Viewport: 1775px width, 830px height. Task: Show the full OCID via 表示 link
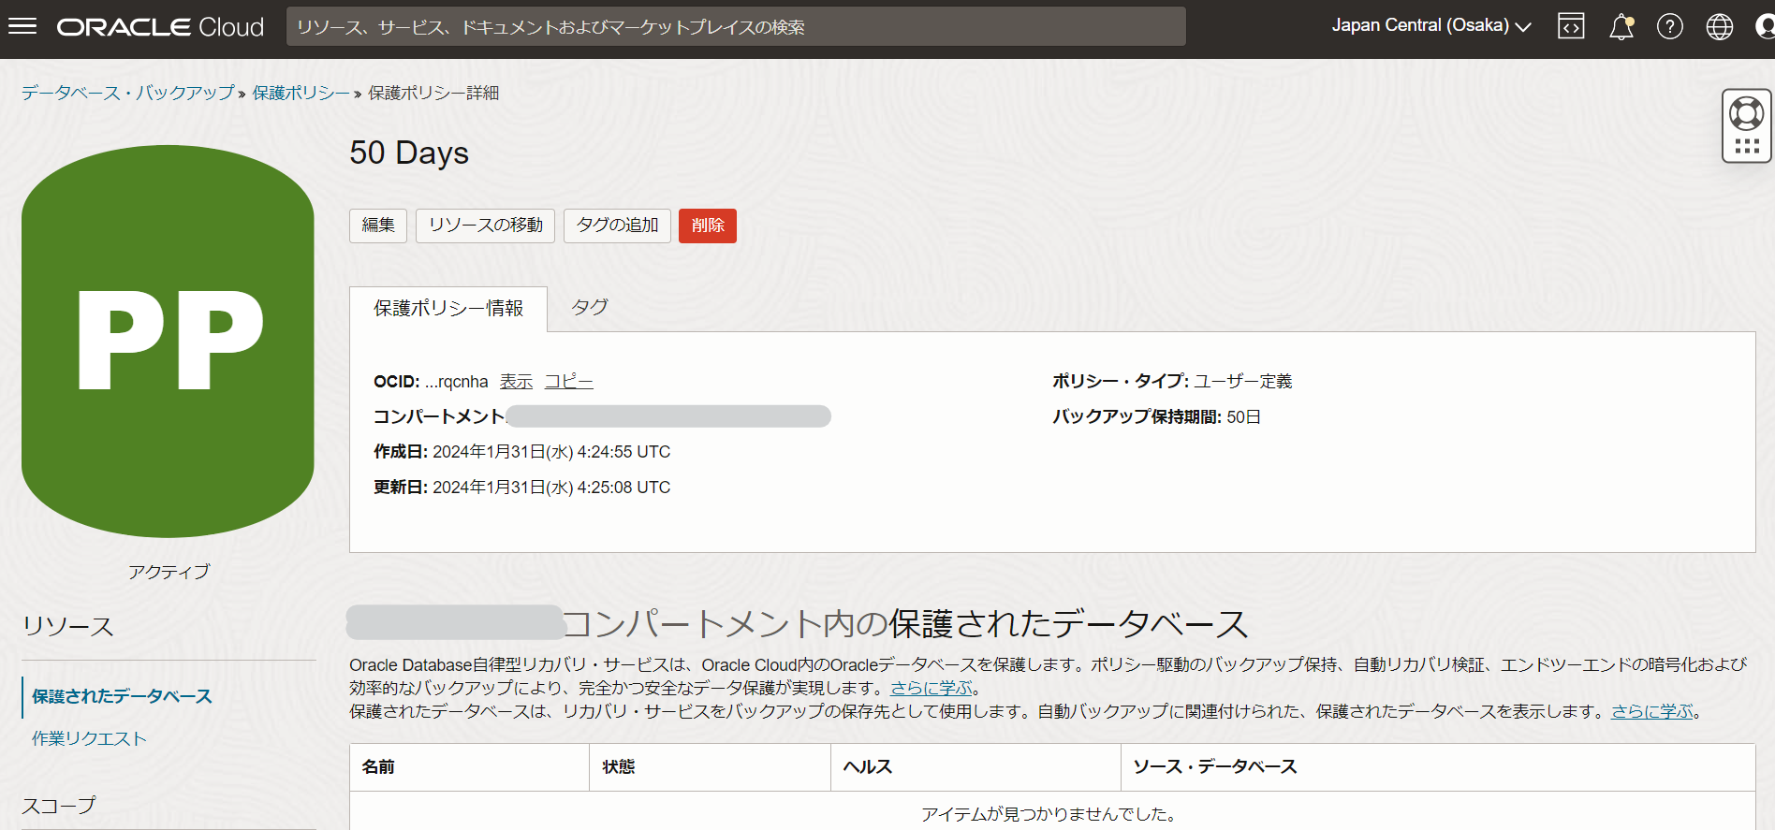[x=516, y=382]
